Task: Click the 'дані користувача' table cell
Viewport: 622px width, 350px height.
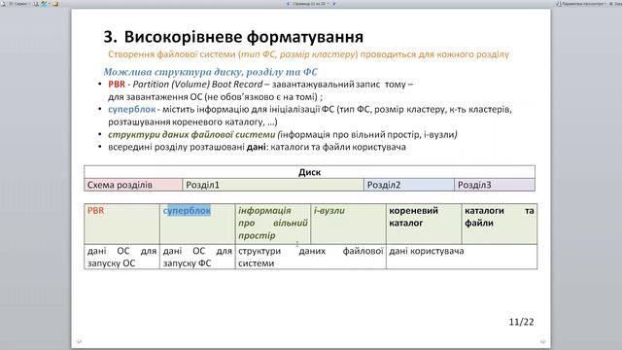Action: (x=462, y=257)
